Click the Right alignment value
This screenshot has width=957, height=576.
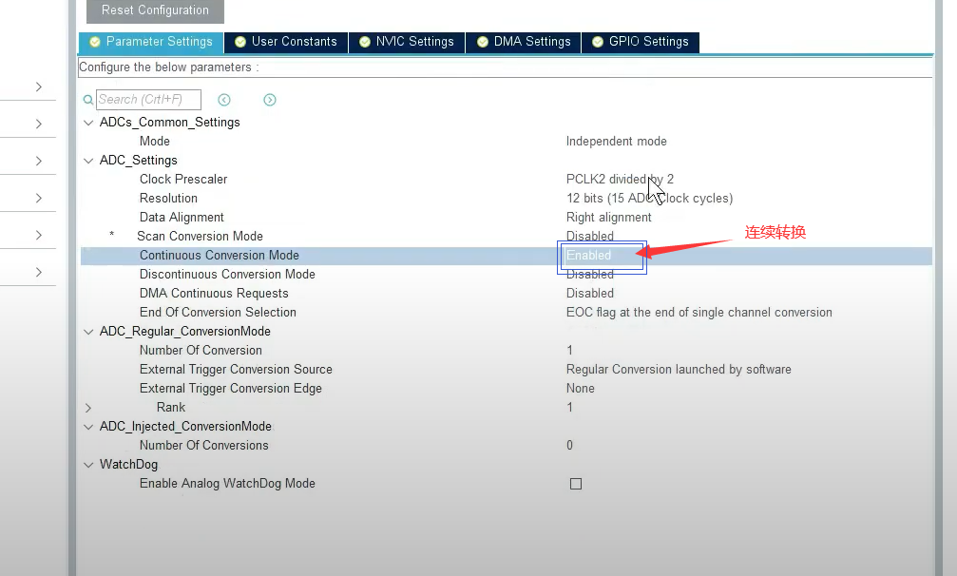click(x=608, y=218)
